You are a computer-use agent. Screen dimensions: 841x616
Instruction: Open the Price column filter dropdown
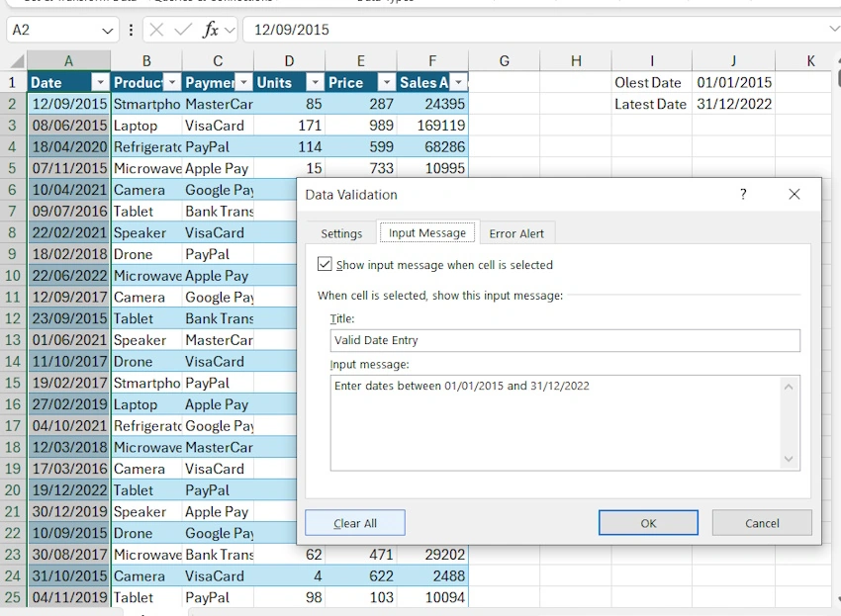387,83
